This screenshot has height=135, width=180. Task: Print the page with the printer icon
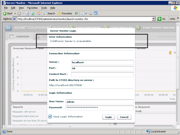[90, 13]
